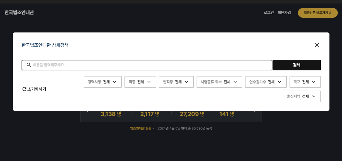Focus the name search input field

click(147, 65)
